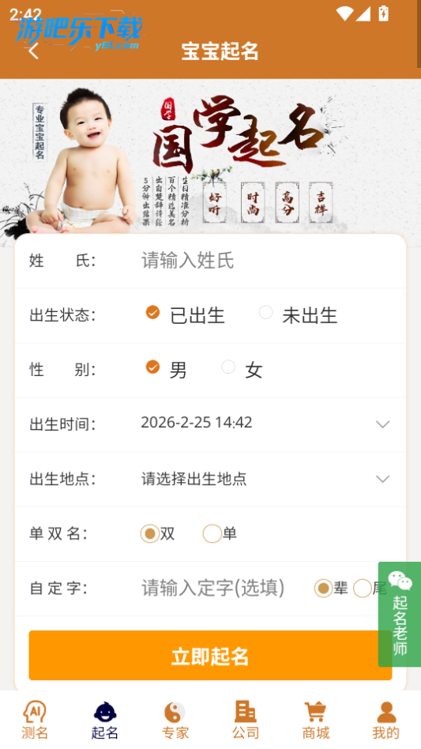Select the 已出生 radio option
Viewport: 421px width, 749px height.
pyautogui.click(x=152, y=312)
